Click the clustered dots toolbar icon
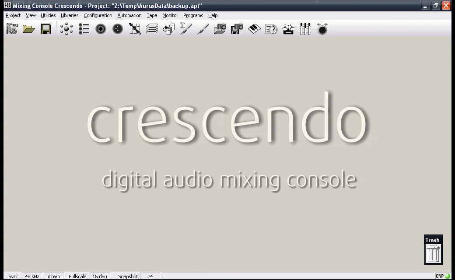The height and width of the screenshot is (280, 455). pos(66,29)
